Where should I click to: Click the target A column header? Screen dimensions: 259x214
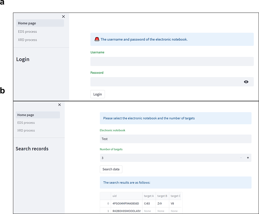(x=149, y=196)
